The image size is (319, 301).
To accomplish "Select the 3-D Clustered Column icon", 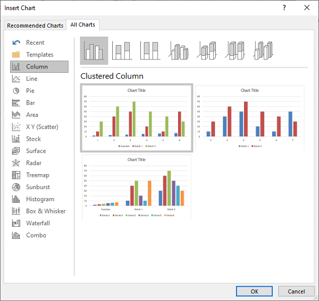I will (x=179, y=50).
